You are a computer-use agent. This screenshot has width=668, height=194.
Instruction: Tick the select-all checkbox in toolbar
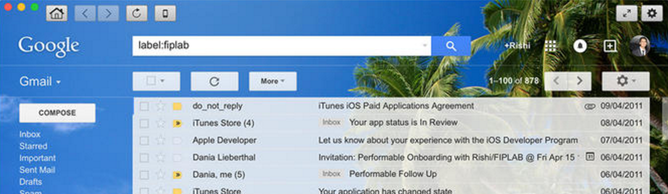pyautogui.click(x=151, y=81)
